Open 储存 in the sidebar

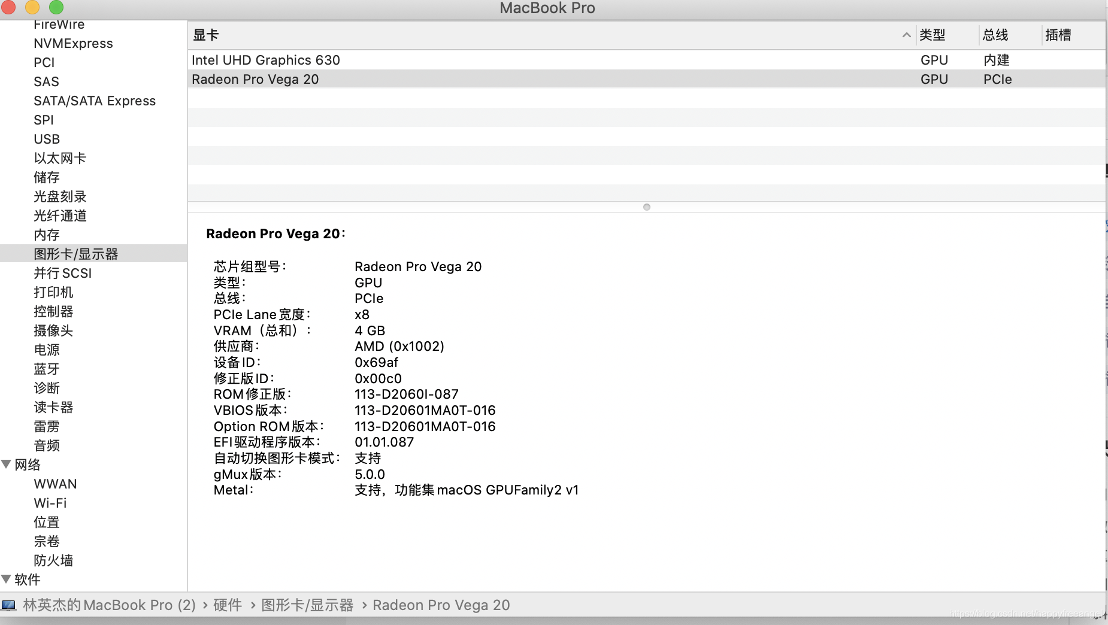tap(47, 178)
